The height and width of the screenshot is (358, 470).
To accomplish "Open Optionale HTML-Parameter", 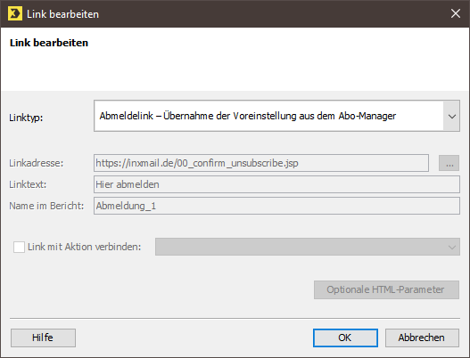I will tap(386, 289).
